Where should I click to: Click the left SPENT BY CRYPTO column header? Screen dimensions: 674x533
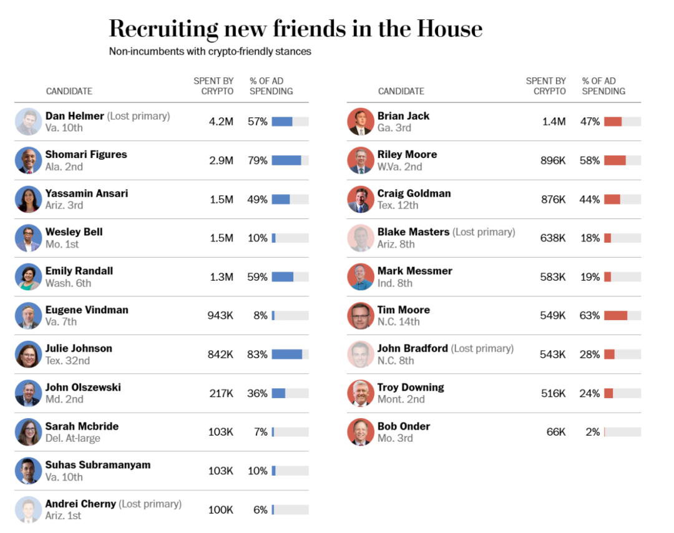213,86
